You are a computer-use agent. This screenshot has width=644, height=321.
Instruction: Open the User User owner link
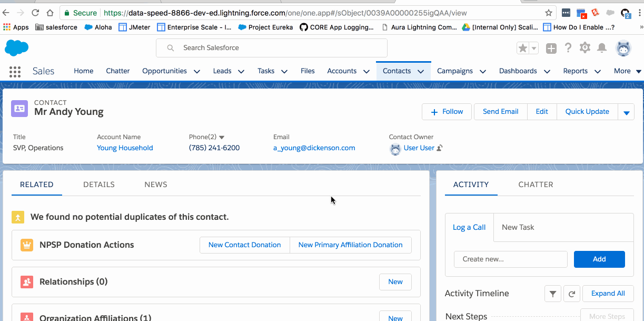click(x=419, y=148)
